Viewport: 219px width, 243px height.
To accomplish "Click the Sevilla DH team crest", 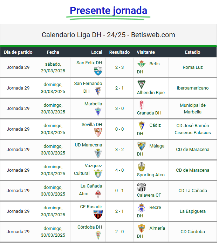I will coord(98,132).
